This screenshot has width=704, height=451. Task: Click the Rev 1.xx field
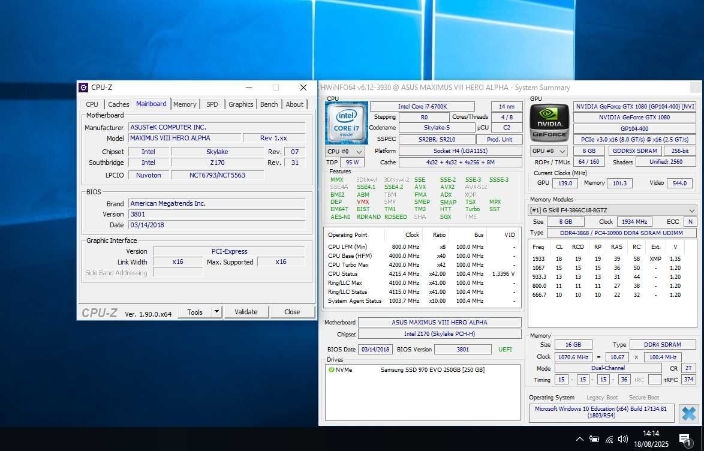pyautogui.click(x=274, y=138)
